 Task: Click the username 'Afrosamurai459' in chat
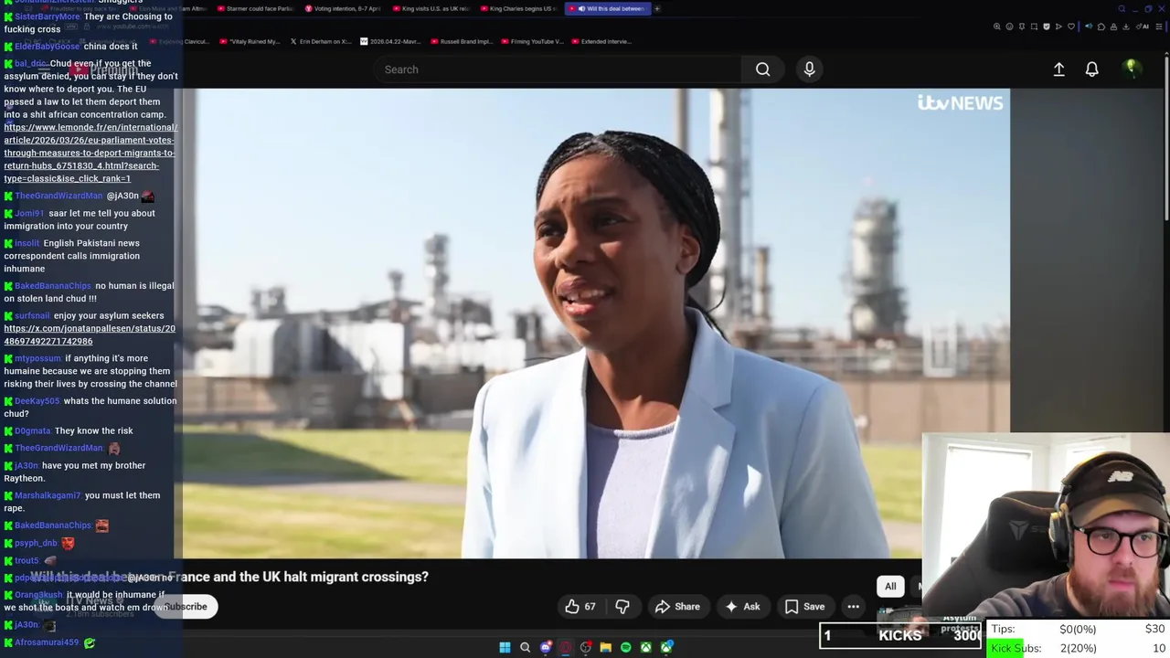[x=46, y=642]
